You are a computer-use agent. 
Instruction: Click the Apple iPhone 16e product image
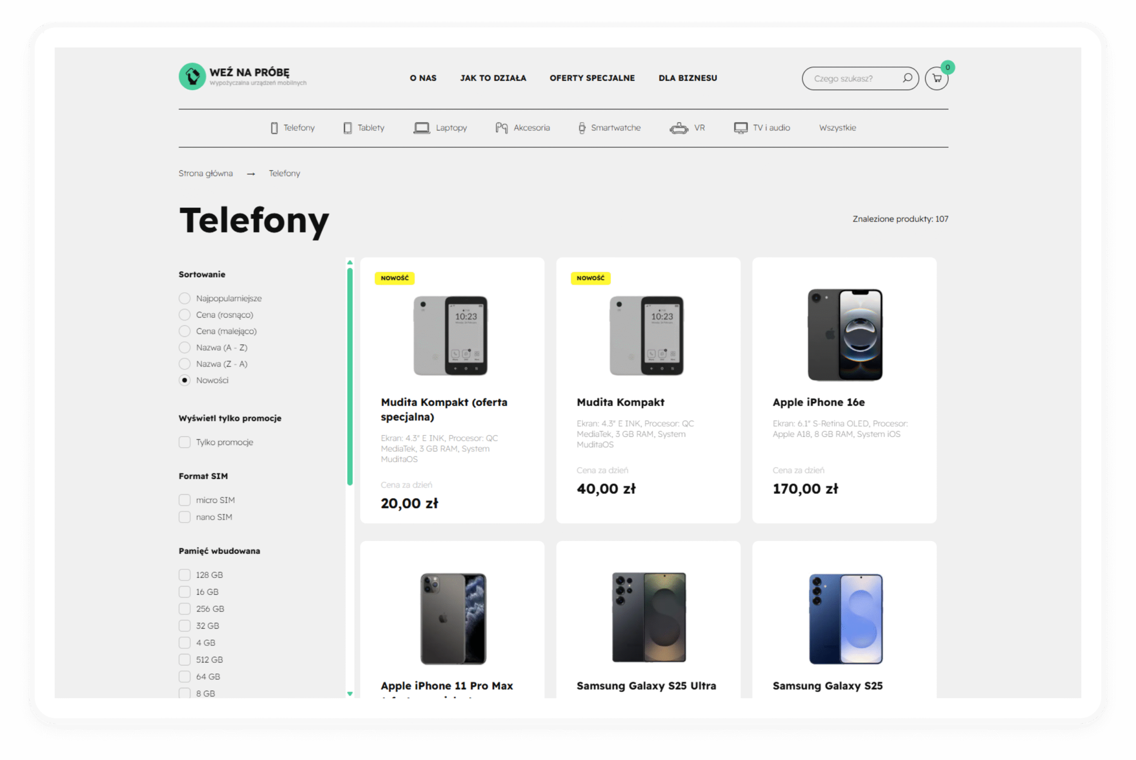click(844, 335)
